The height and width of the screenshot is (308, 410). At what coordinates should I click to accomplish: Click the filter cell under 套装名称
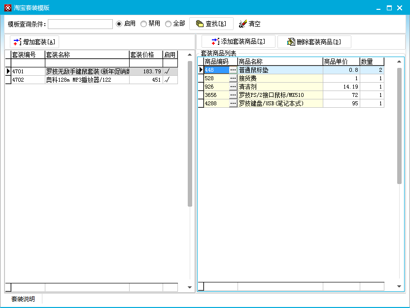pos(87,63)
